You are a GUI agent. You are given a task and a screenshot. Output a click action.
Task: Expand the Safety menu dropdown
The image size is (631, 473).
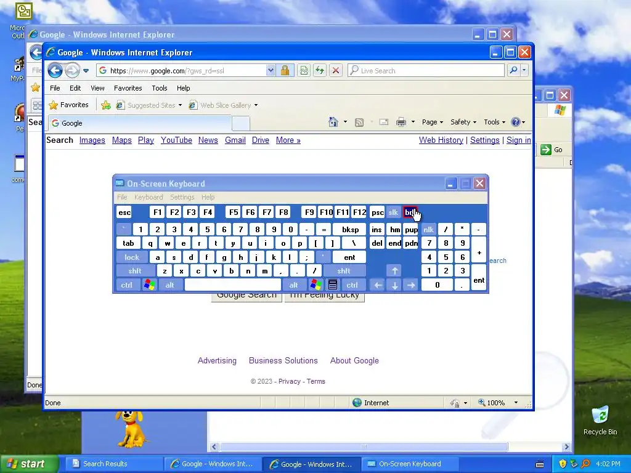[x=463, y=122]
